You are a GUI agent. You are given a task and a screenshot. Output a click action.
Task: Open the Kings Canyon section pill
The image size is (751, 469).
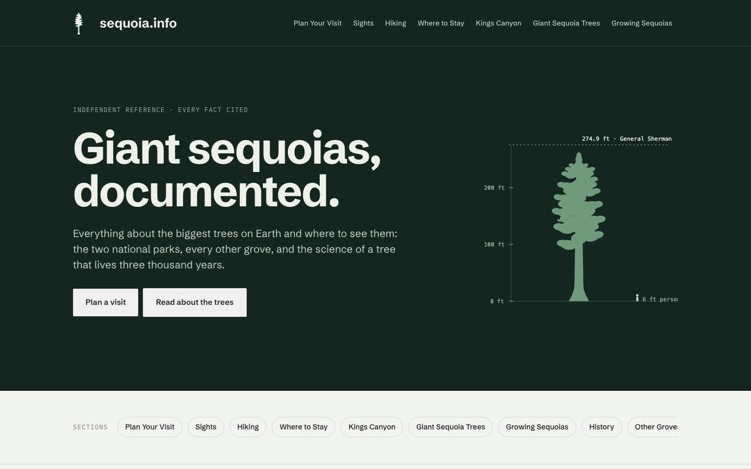[x=372, y=427]
